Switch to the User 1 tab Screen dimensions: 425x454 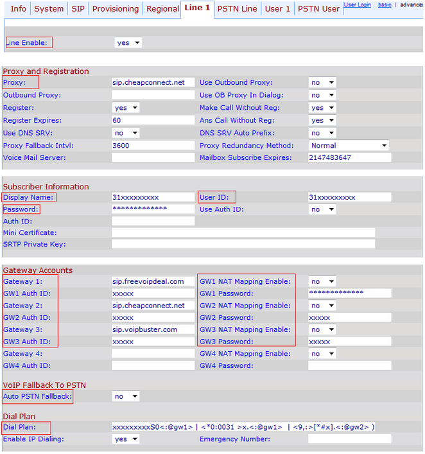pyautogui.click(x=277, y=9)
